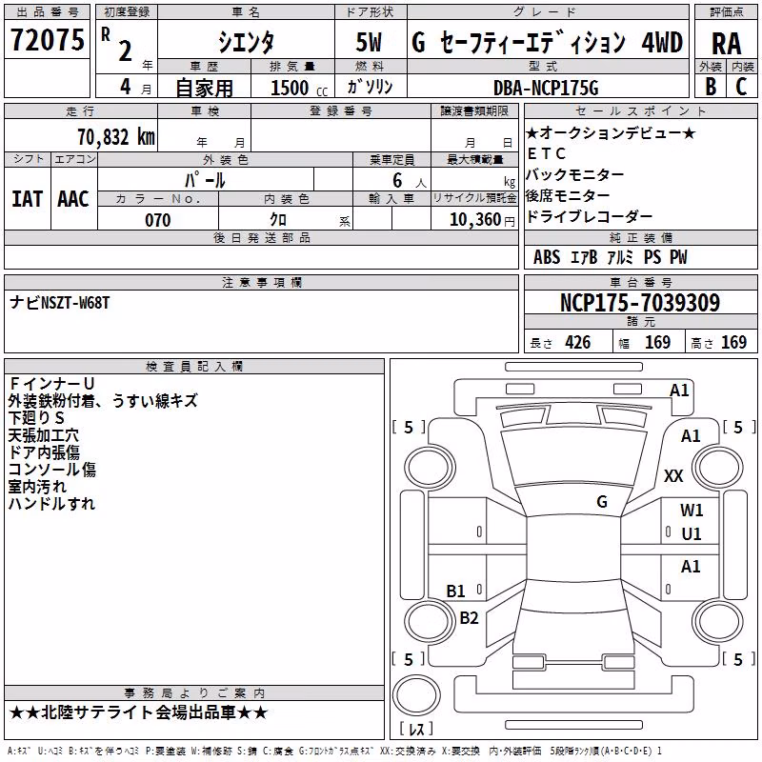Select the ETC sales point line
762x762 pixels.
tap(546, 153)
